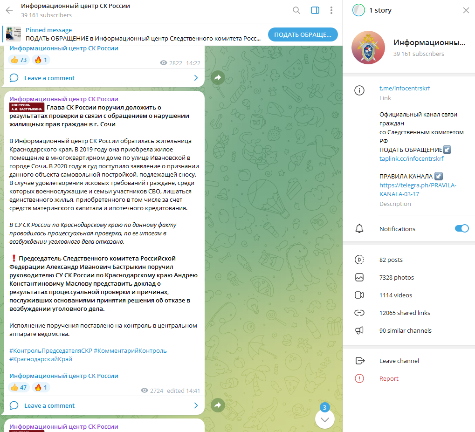Click the ПОДАТЬ ОБРАЩЕ... button
Viewport: 475px width, 432px height.
[303, 34]
